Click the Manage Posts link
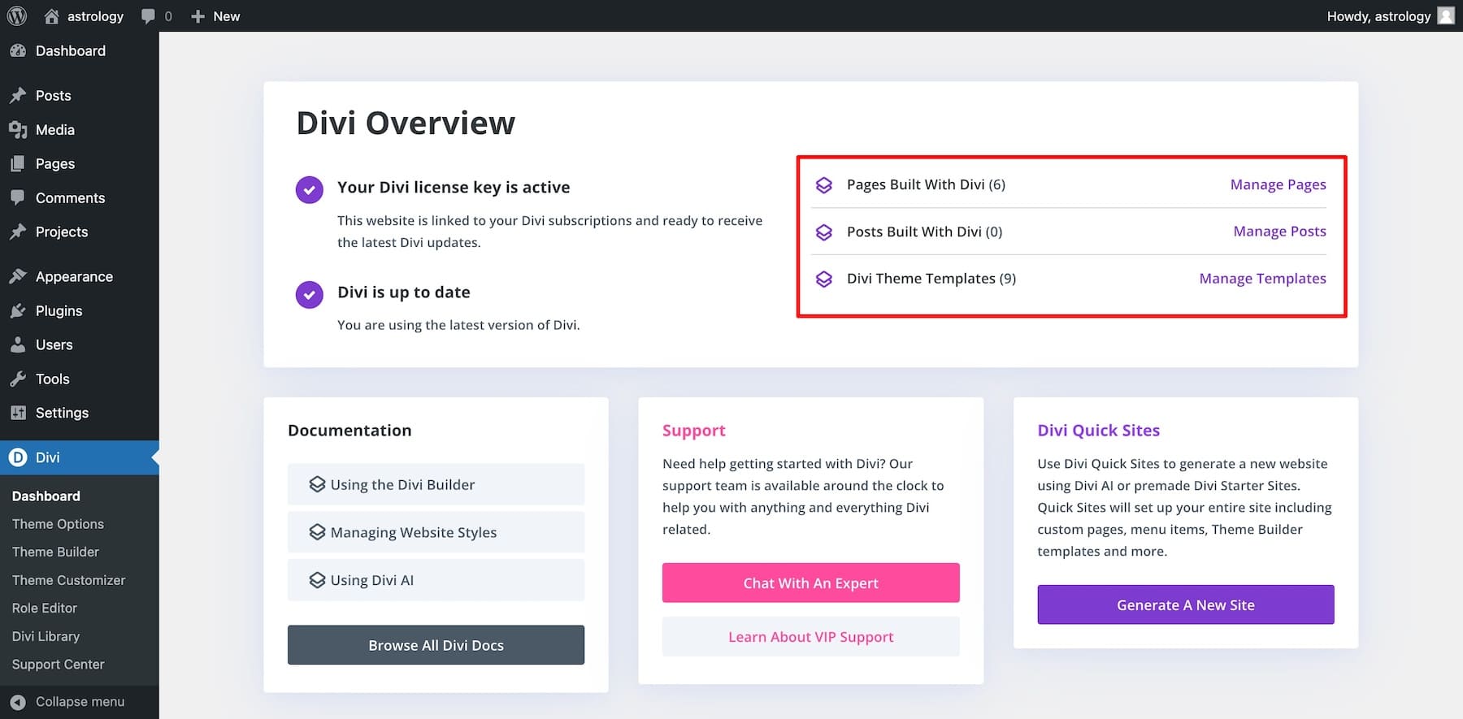Image resolution: width=1463 pixels, height=719 pixels. click(1279, 232)
